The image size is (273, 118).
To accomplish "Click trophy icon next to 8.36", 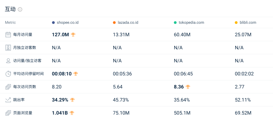I will pyautogui.click(x=188, y=87).
